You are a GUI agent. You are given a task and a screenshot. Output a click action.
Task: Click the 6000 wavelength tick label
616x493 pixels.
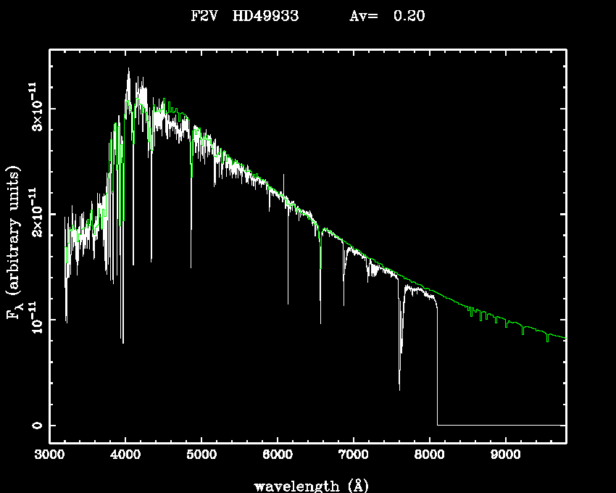point(278,455)
